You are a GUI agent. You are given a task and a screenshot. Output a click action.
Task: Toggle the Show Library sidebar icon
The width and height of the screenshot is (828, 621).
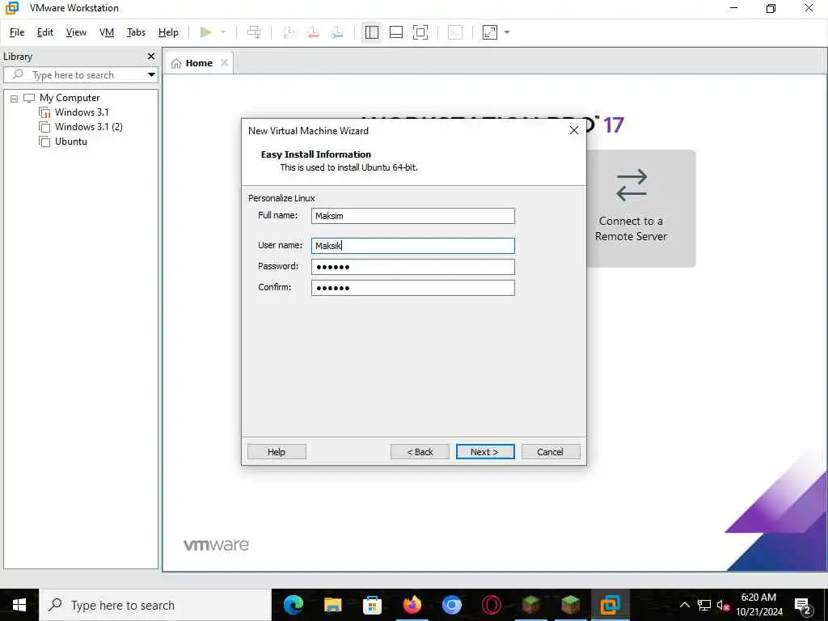(x=372, y=32)
